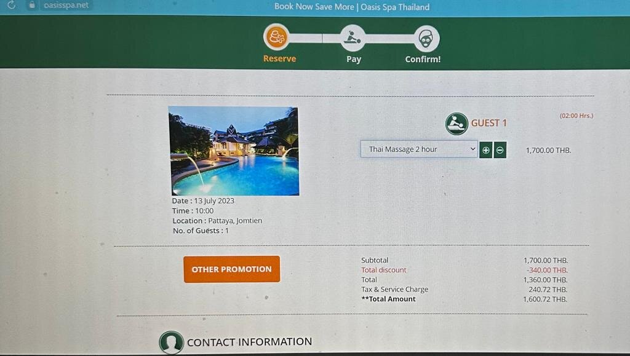
Task: Click the OTHER PROMOTION button
Action: (232, 269)
